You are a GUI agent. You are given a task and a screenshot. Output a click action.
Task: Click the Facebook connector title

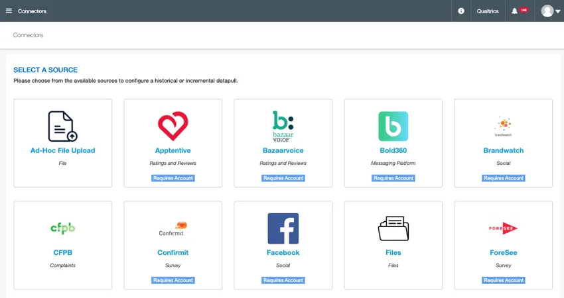coord(283,253)
